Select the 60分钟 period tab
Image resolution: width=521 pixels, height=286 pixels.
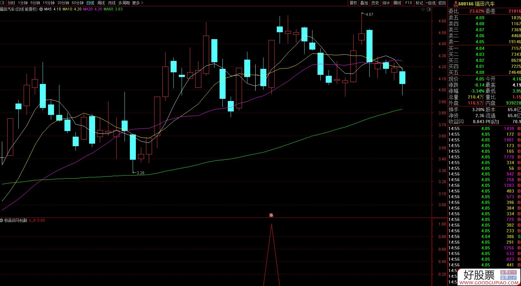[78, 3]
